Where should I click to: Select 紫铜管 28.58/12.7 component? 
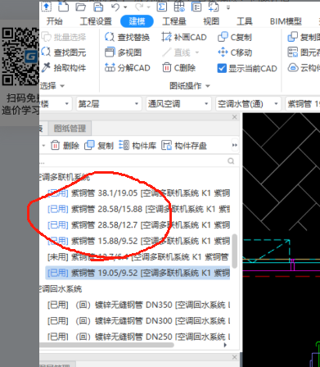pyautogui.click(x=138, y=225)
